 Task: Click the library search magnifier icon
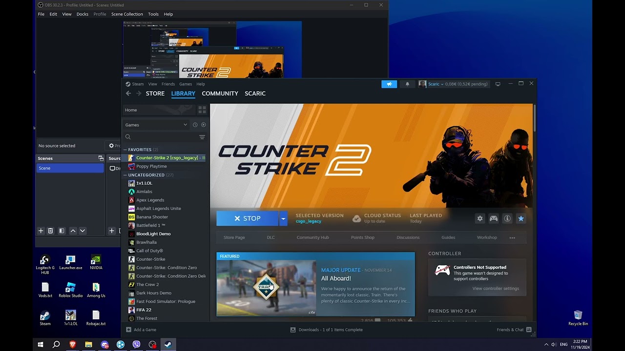pyautogui.click(x=128, y=137)
